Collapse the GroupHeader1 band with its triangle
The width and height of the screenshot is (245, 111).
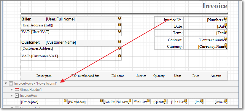pos(12,90)
